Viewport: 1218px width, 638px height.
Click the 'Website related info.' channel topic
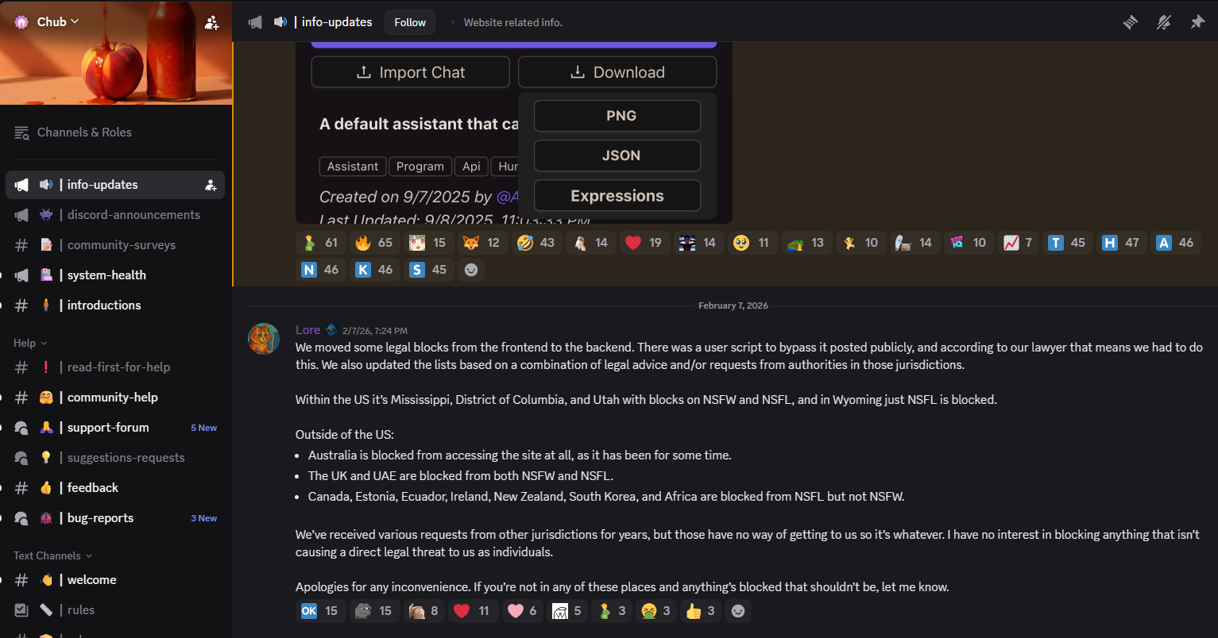pos(512,22)
